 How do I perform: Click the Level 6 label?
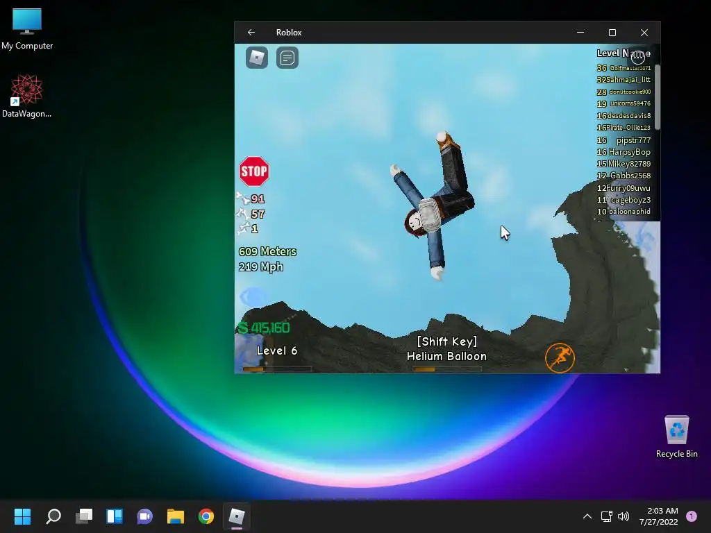point(276,350)
